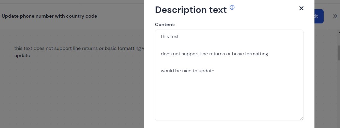This screenshot has height=128, width=340.
Task: Click the 'does not support line returns' line
Action: [214, 54]
